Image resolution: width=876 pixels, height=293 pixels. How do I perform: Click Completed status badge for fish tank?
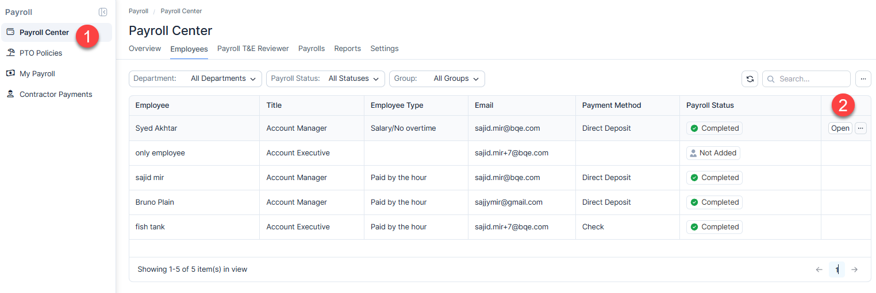(714, 227)
